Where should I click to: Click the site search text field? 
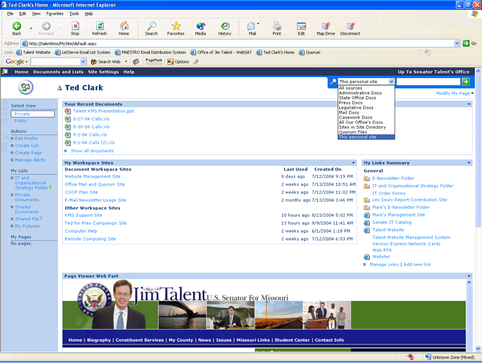428,82
